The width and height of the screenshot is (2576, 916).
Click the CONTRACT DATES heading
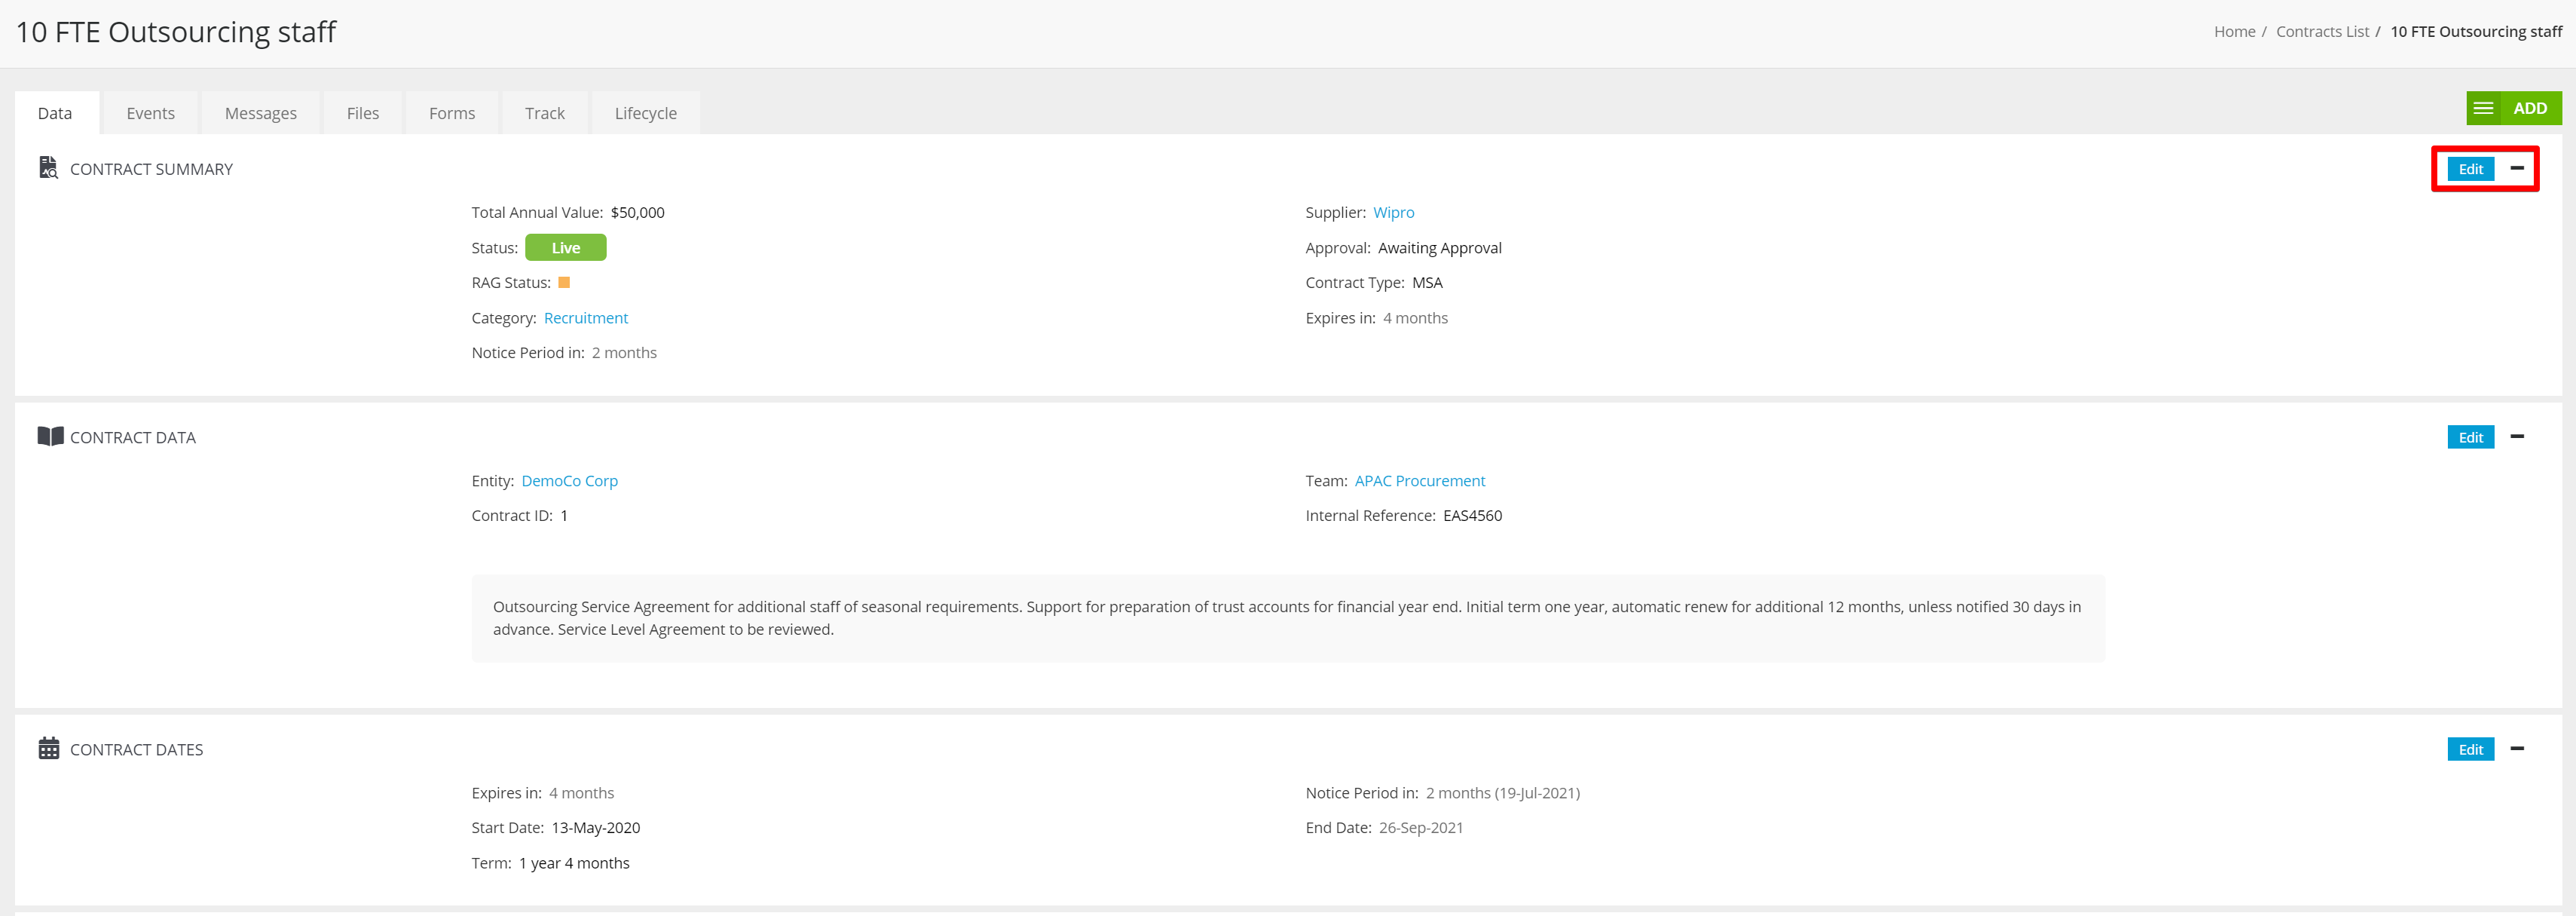click(136, 749)
